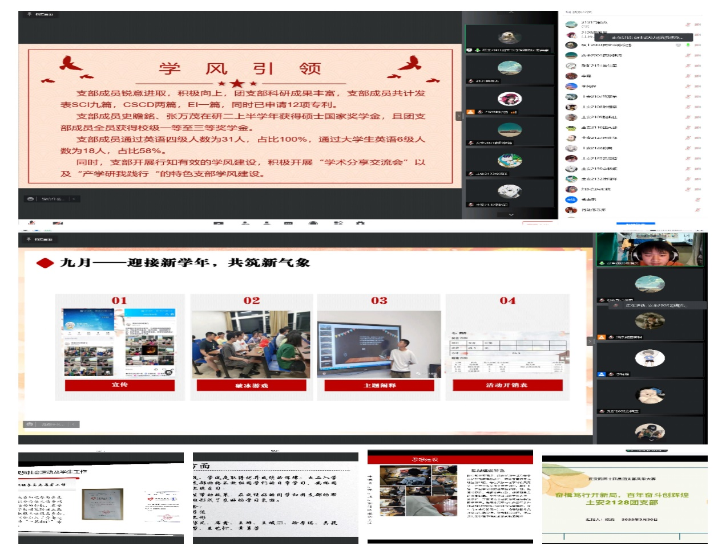Click the 活动开销表 red label on the slide
The width and height of the screenshot is (726, 555).
(507, 386)
